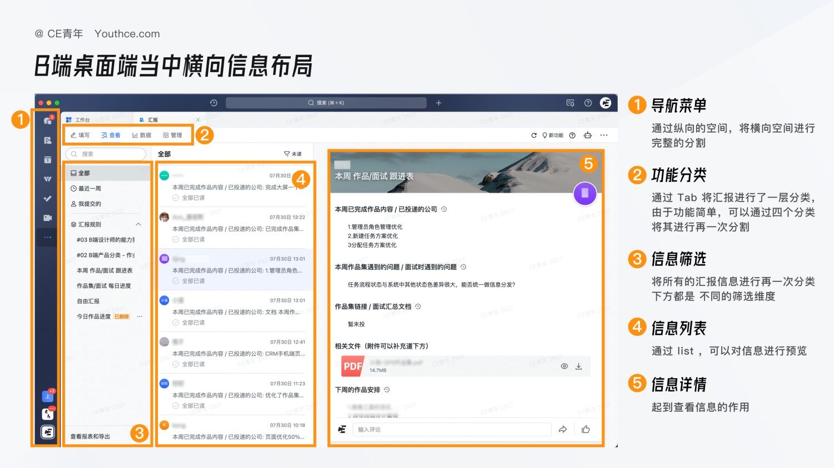This screenshot has height=468, width=834.
Task: Click the share arrow beside comment box
Action: click(x=563, y=429)
